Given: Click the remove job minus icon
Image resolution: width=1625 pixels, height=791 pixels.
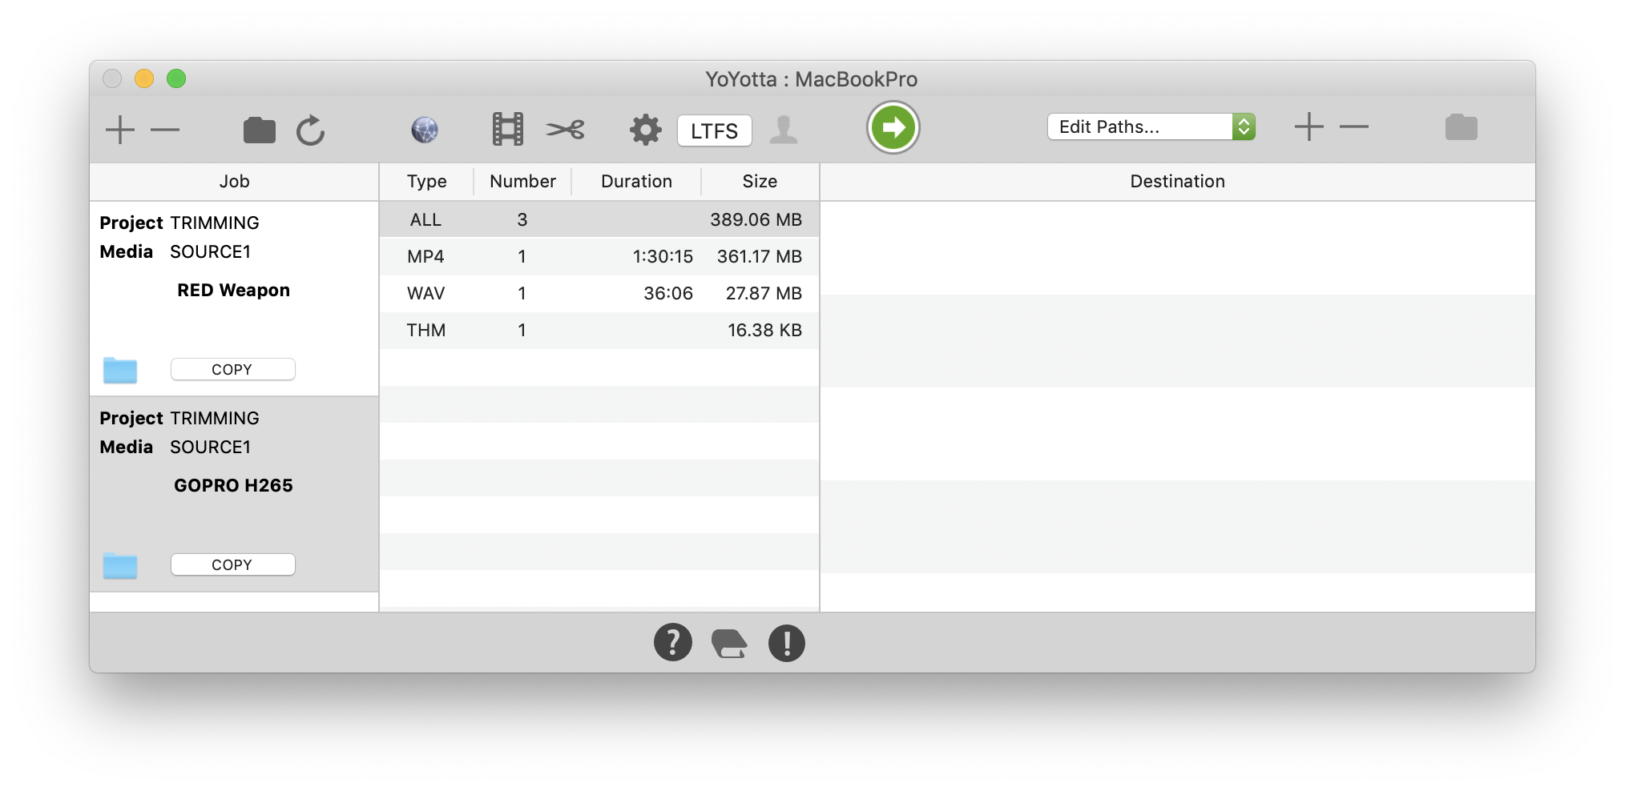Looking at the screenshot, I should tap(165, 130).
